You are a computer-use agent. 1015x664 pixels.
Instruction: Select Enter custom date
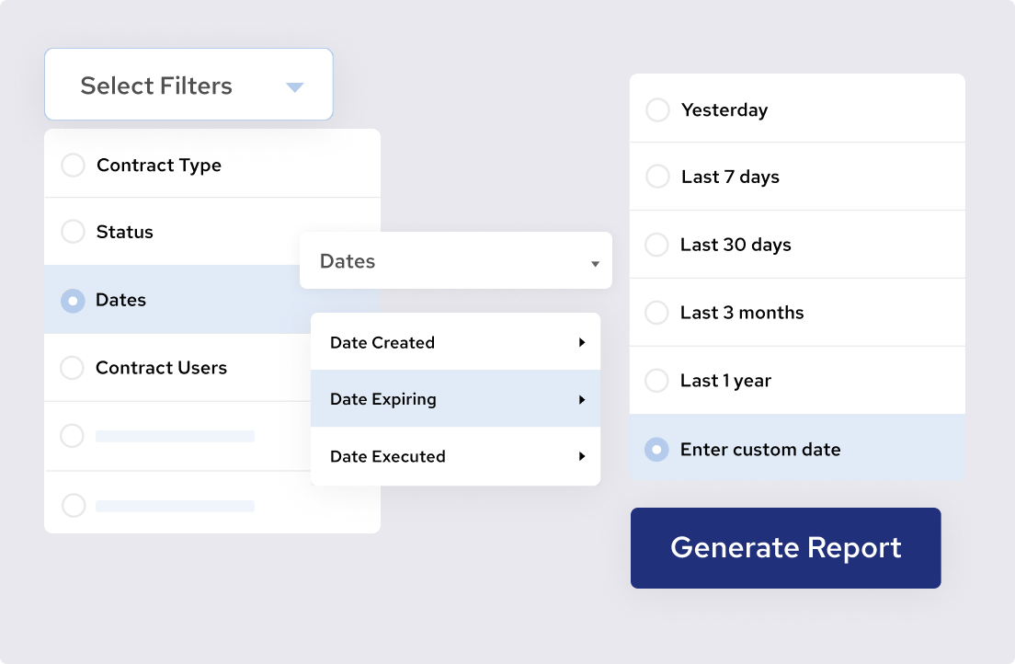click(657, 449)
